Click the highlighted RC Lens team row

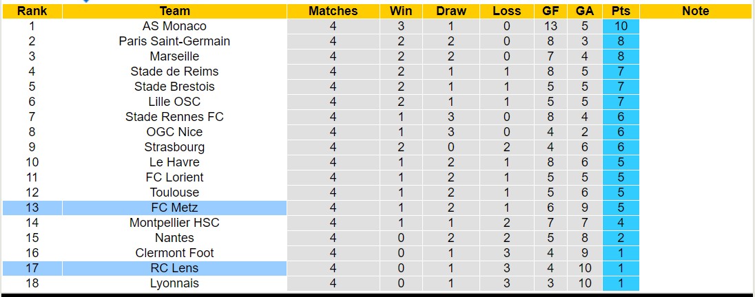(174, 268)
